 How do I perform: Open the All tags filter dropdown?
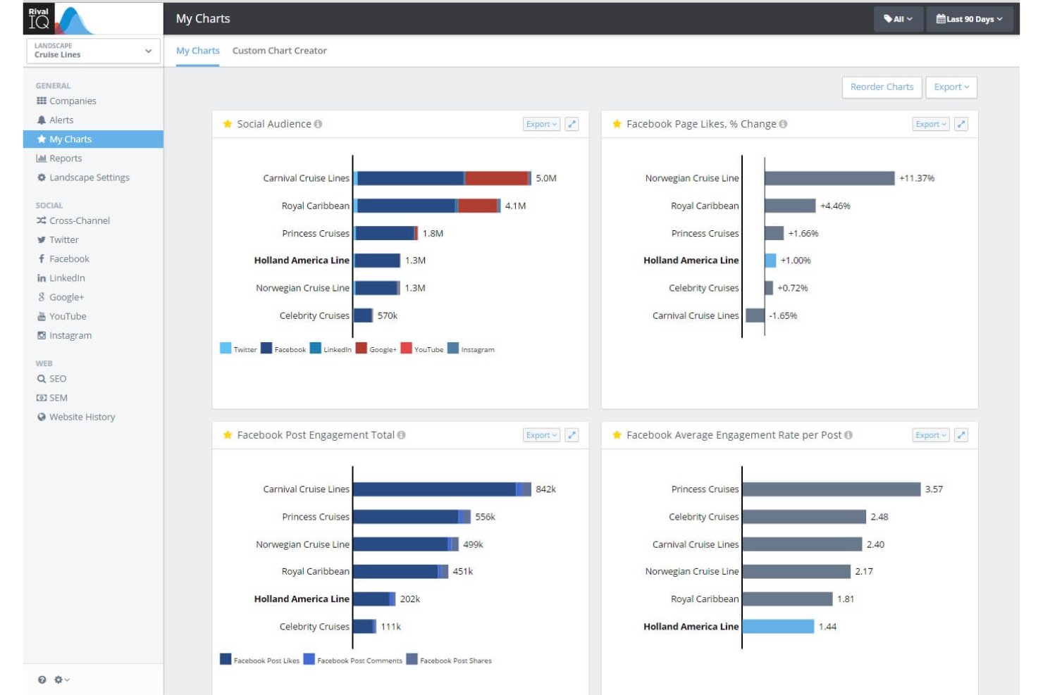point(898,19)
